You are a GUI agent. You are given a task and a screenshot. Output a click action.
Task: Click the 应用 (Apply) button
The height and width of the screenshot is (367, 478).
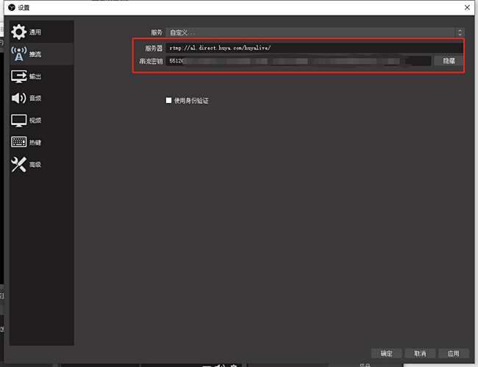[453, 353]
